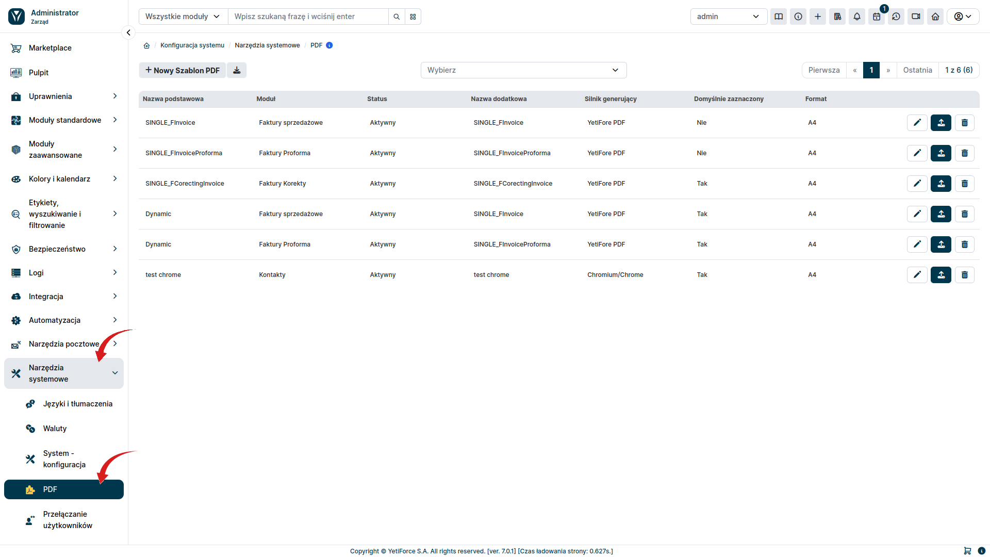
Task: Open the admin user selector dropdown
Action: 729,17
